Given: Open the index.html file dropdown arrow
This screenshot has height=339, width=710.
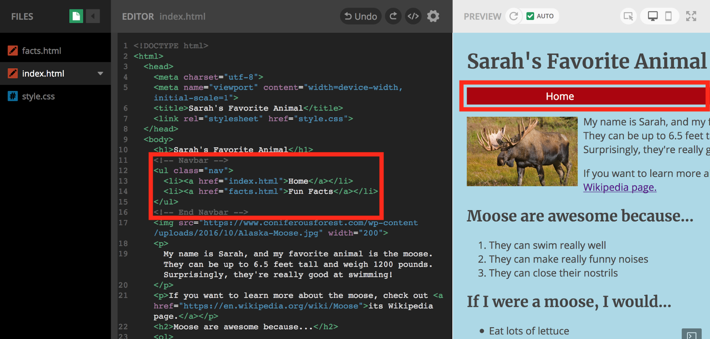Looking at the screenshot, I should (x=101, y=74).
